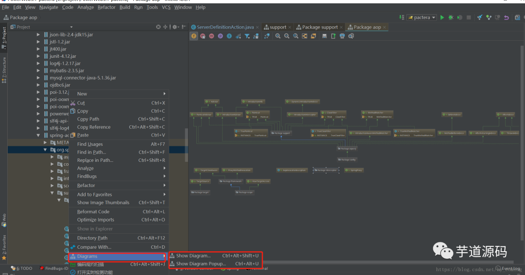Choose Cut from context menu

click(x=118, y=103)
